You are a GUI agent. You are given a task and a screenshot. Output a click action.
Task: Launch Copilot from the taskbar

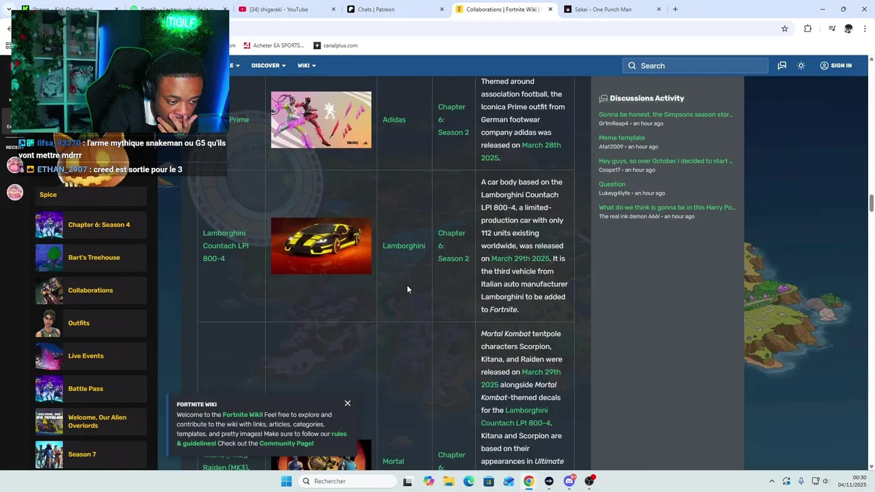429,481
